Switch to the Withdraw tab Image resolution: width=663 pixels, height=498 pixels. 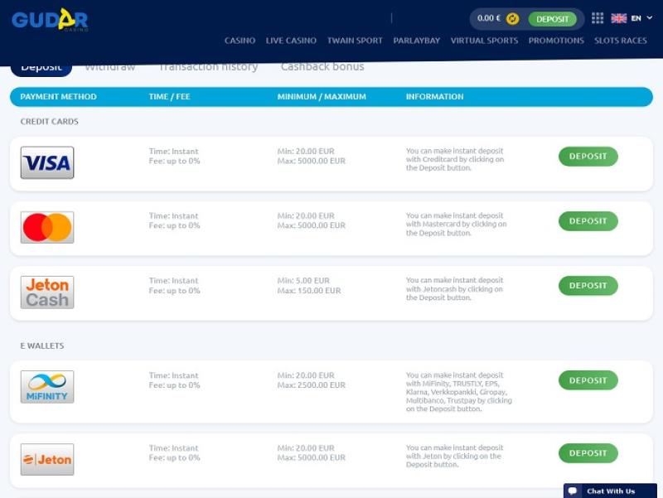[x=109, y=67]
